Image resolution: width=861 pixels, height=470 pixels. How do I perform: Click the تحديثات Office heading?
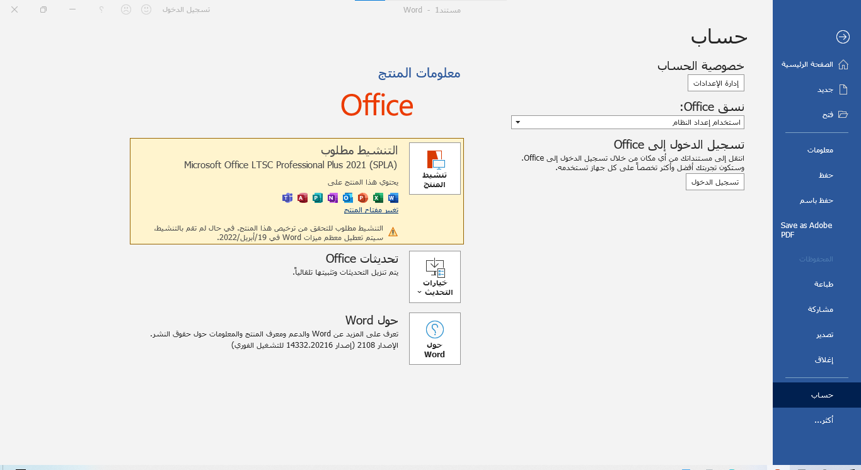point(362,258)
